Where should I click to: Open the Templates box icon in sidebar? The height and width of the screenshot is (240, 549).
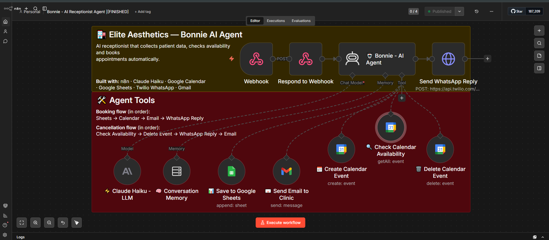tap(5, 206)
